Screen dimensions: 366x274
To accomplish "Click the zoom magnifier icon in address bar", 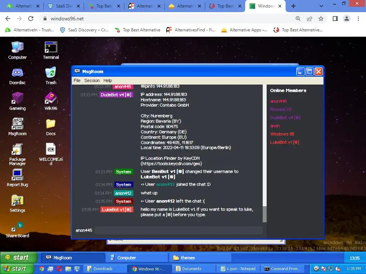I will click(x=298, y=19).
